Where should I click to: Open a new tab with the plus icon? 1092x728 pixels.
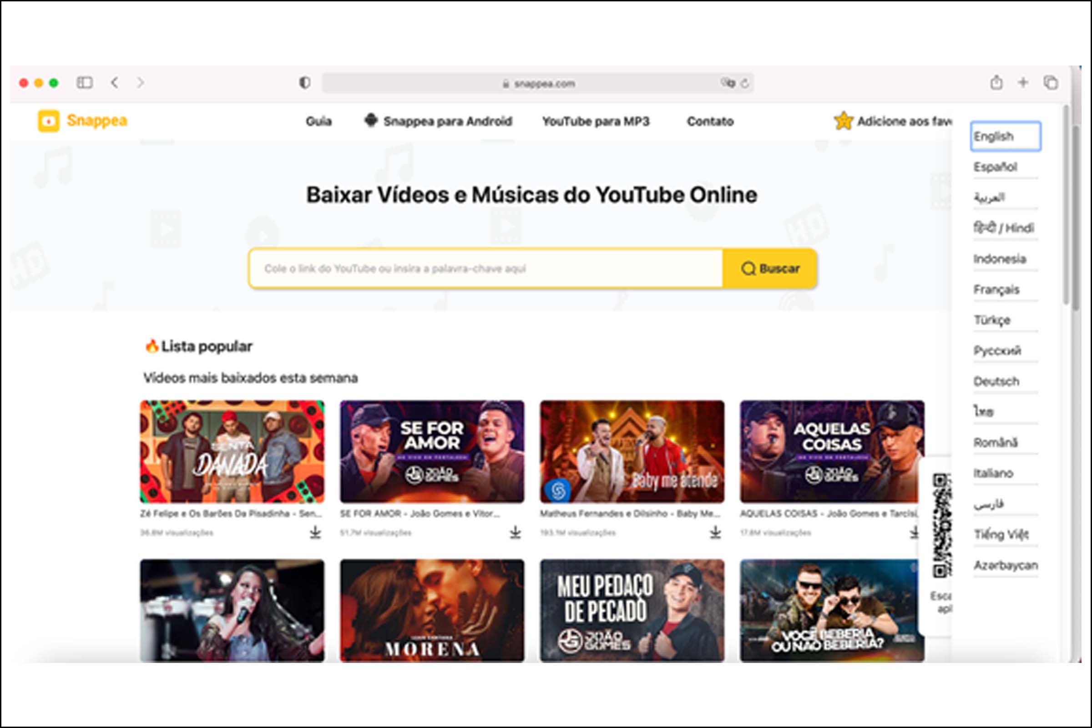pos(1022,83)
